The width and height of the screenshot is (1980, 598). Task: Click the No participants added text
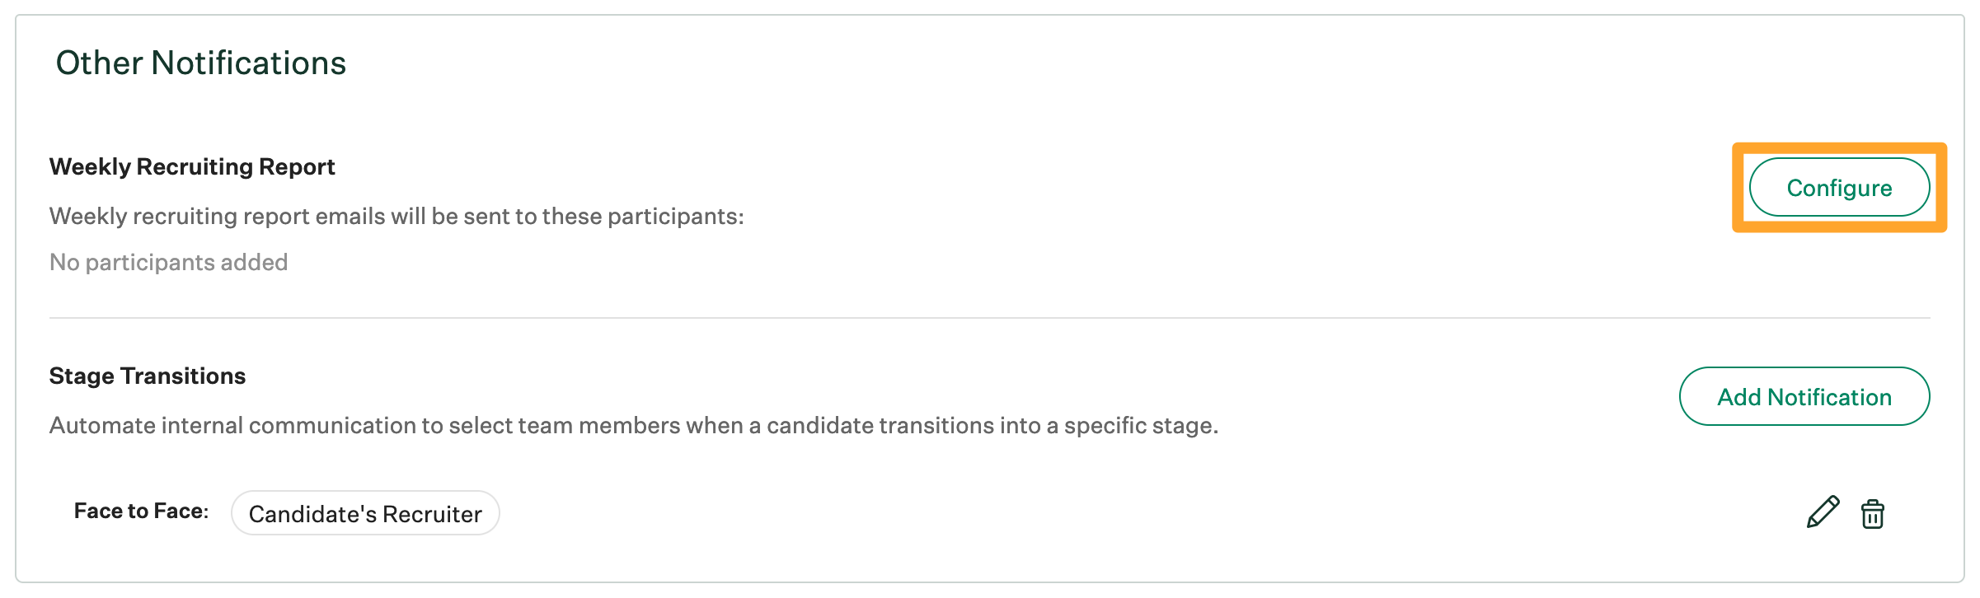(169, 262)
